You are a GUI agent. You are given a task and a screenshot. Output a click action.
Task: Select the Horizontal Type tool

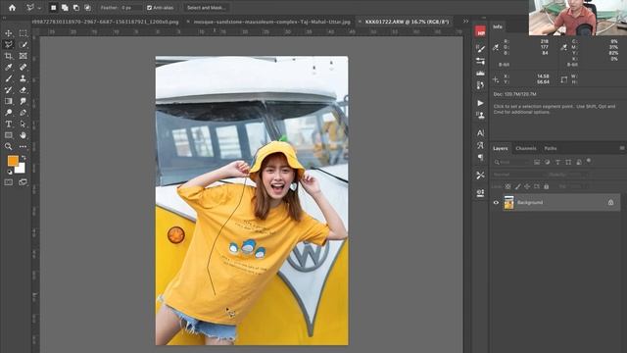(x=9, y=125)
